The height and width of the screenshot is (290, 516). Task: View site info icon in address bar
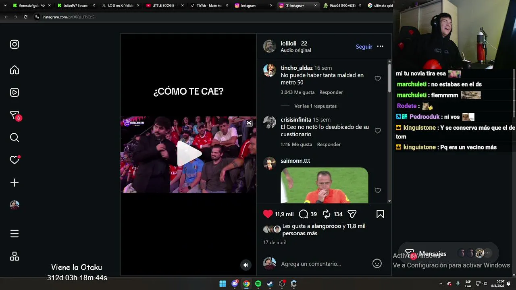[37, 17]
